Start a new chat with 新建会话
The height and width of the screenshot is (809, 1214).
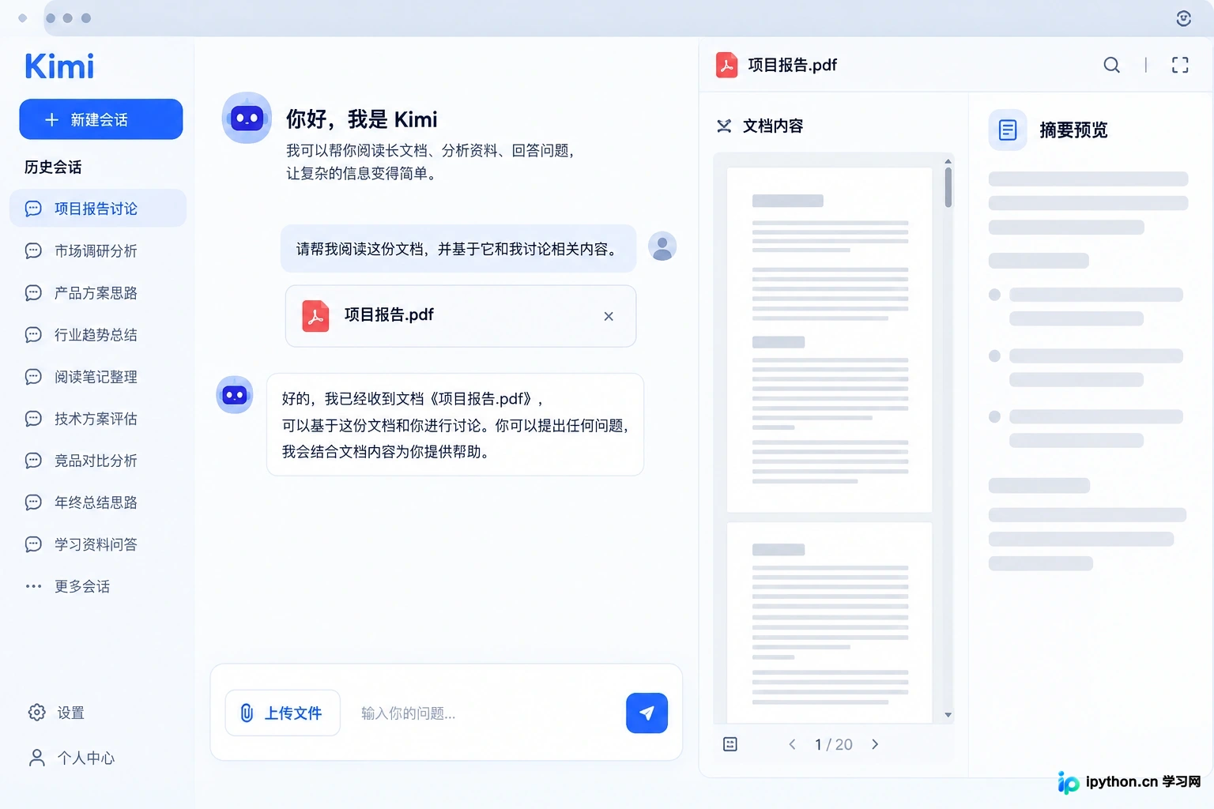(101, 119)
